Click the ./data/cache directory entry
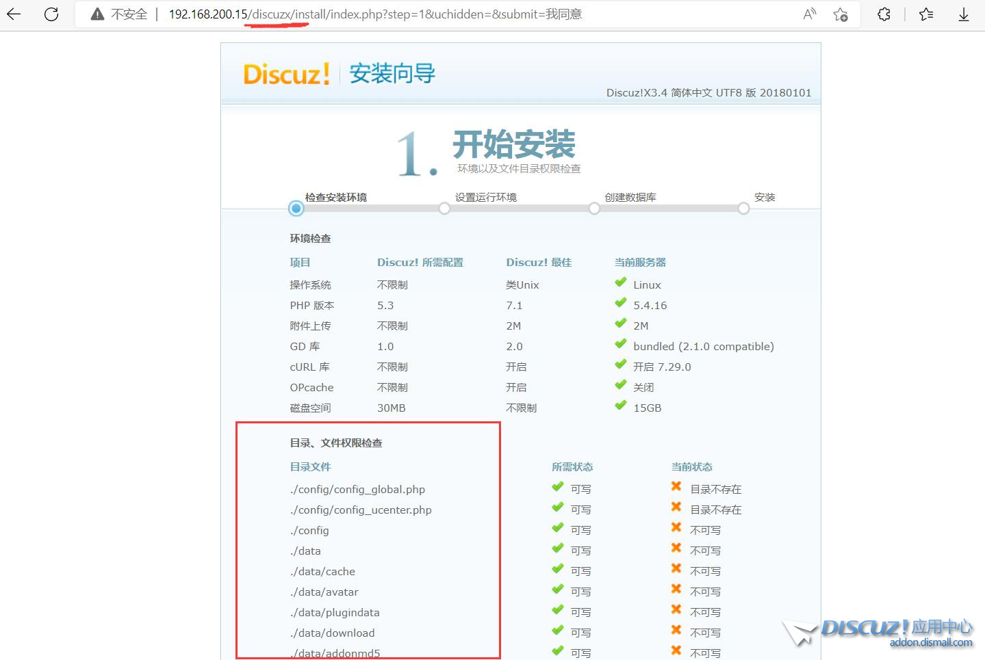Image resolution: width=985 pixels, height=660 pixels. click(322, 571)
